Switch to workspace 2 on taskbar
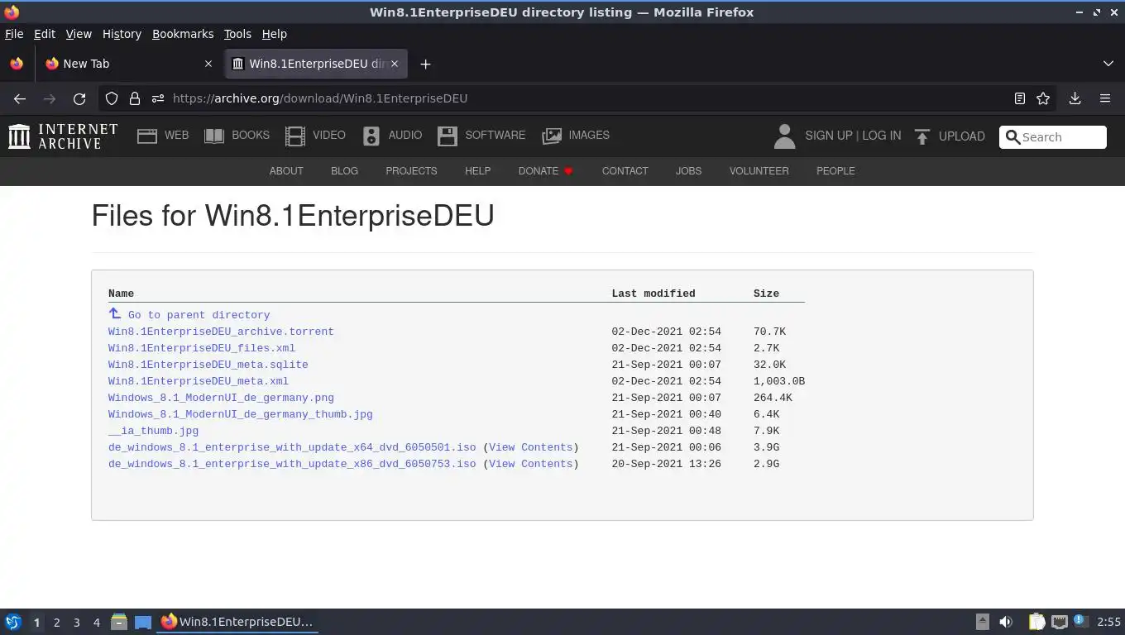Viewport: 1125px width, 635px height. (x=56, y=622)
